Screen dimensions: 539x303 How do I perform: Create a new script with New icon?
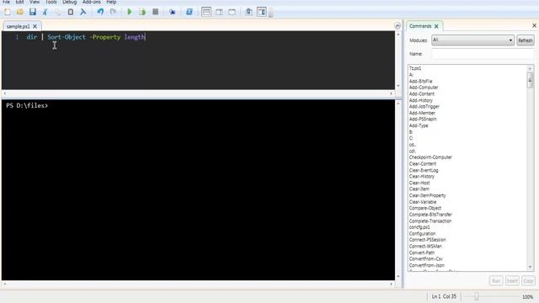pyautogui.click(x=8, y=12)
